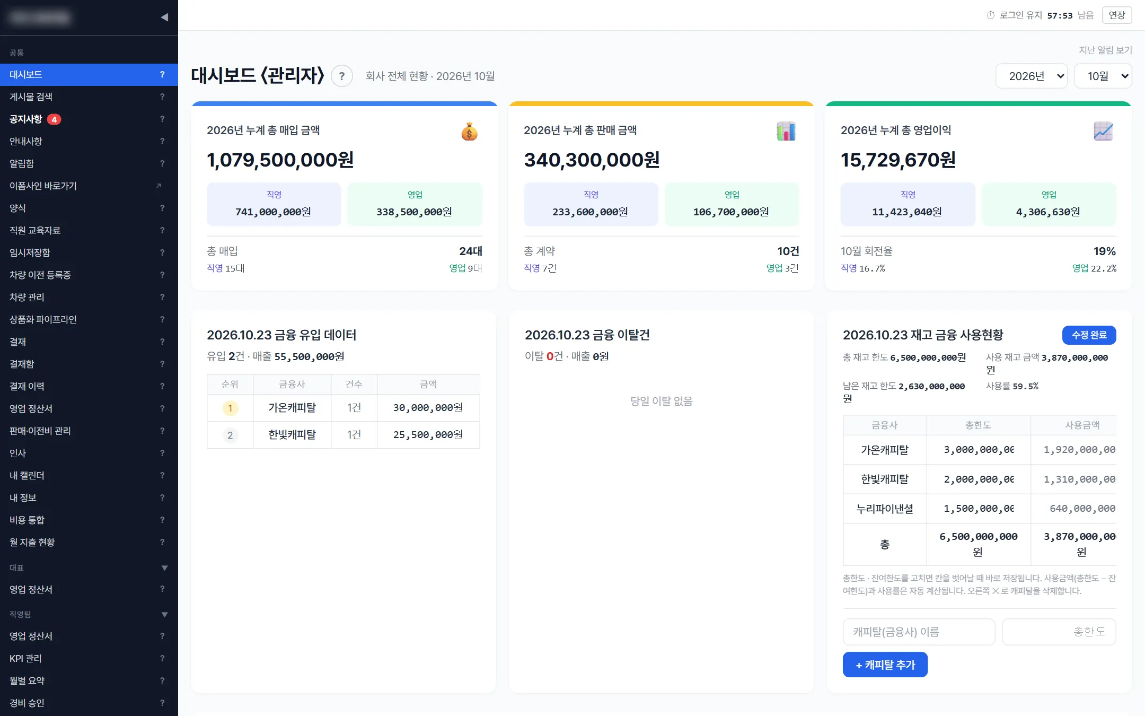Click the login timer clock icon
The image size is (1145, 716).
point(990,15)
